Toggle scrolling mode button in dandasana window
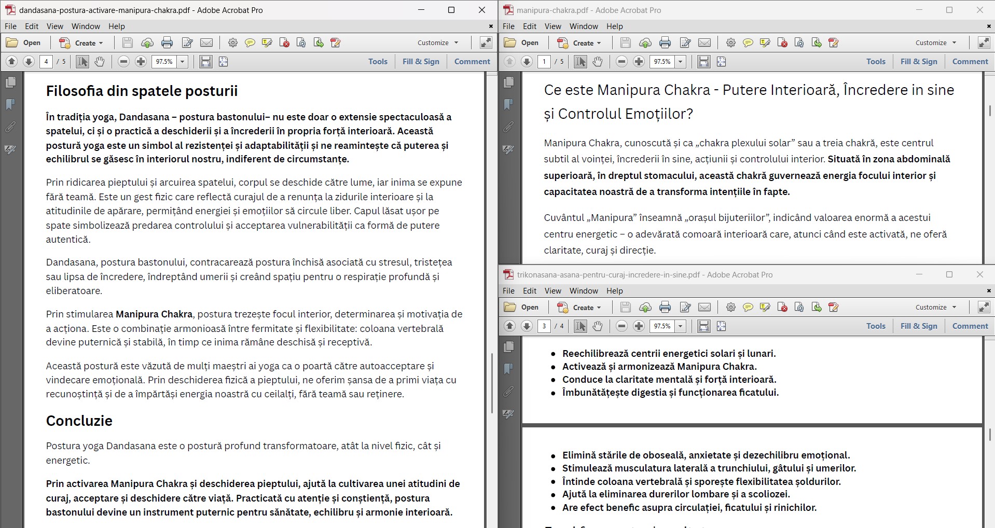Screen dimensions: 995x528 [x=206, y=62]
